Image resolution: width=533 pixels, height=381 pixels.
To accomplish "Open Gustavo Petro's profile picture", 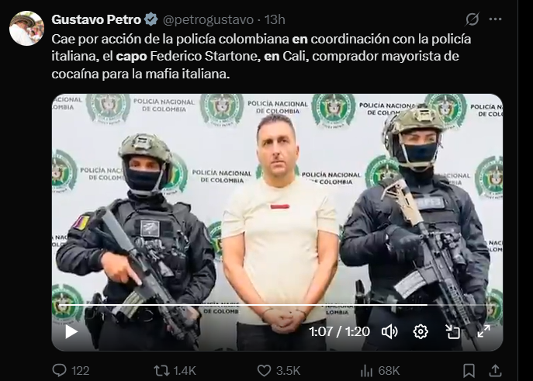I will (x=26, y=28).
